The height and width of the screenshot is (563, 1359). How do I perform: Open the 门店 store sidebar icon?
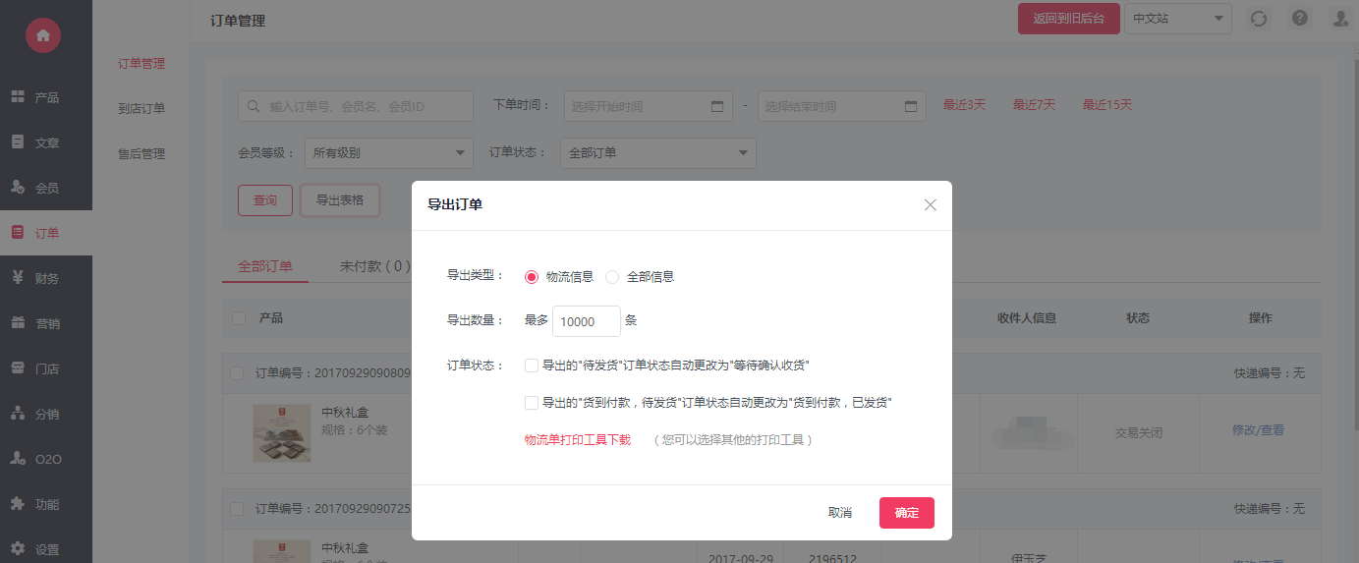[x=18, y=368]
